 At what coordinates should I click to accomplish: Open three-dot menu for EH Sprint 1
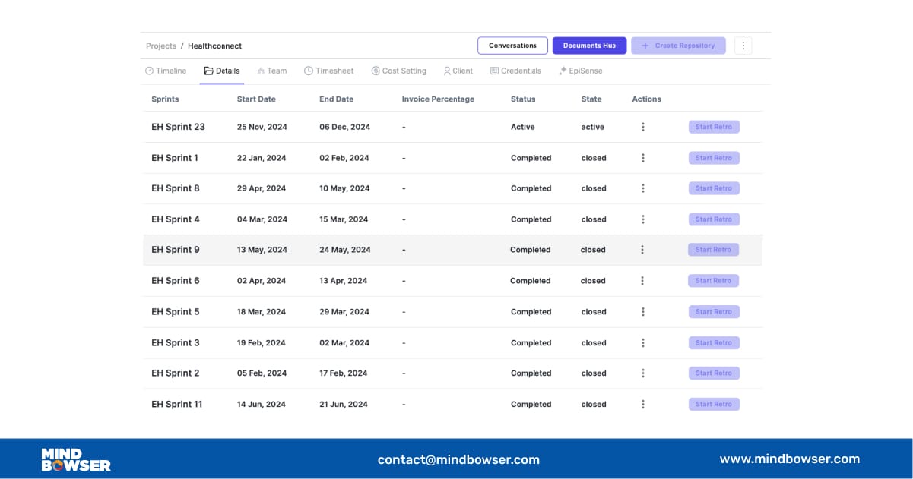click(643, 158)
